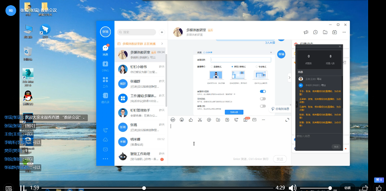Open the DingTalk (钉钉) desktop shortcut

pyautogui.click(x=45, y=31)
